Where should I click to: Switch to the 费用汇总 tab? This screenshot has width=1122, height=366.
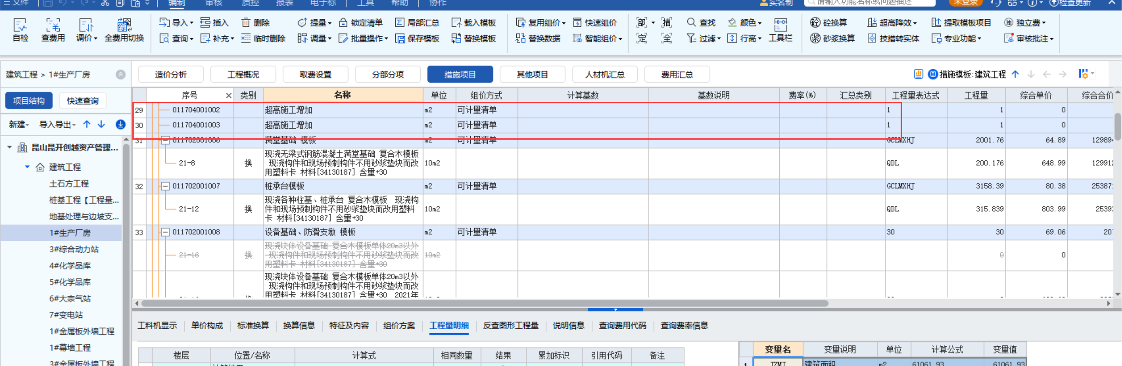pos(677,74)
